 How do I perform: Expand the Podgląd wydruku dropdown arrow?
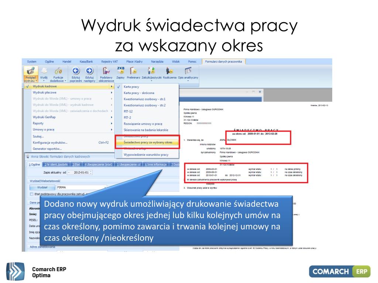pyautogui.click(x=36, y=81)
